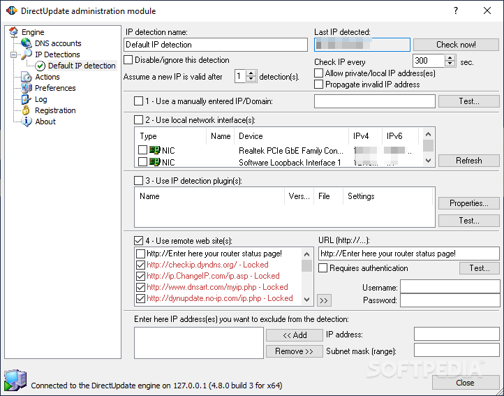Select the IP Detections tree node
Viewport: 504px width, 396px height.
pos(57,54)
